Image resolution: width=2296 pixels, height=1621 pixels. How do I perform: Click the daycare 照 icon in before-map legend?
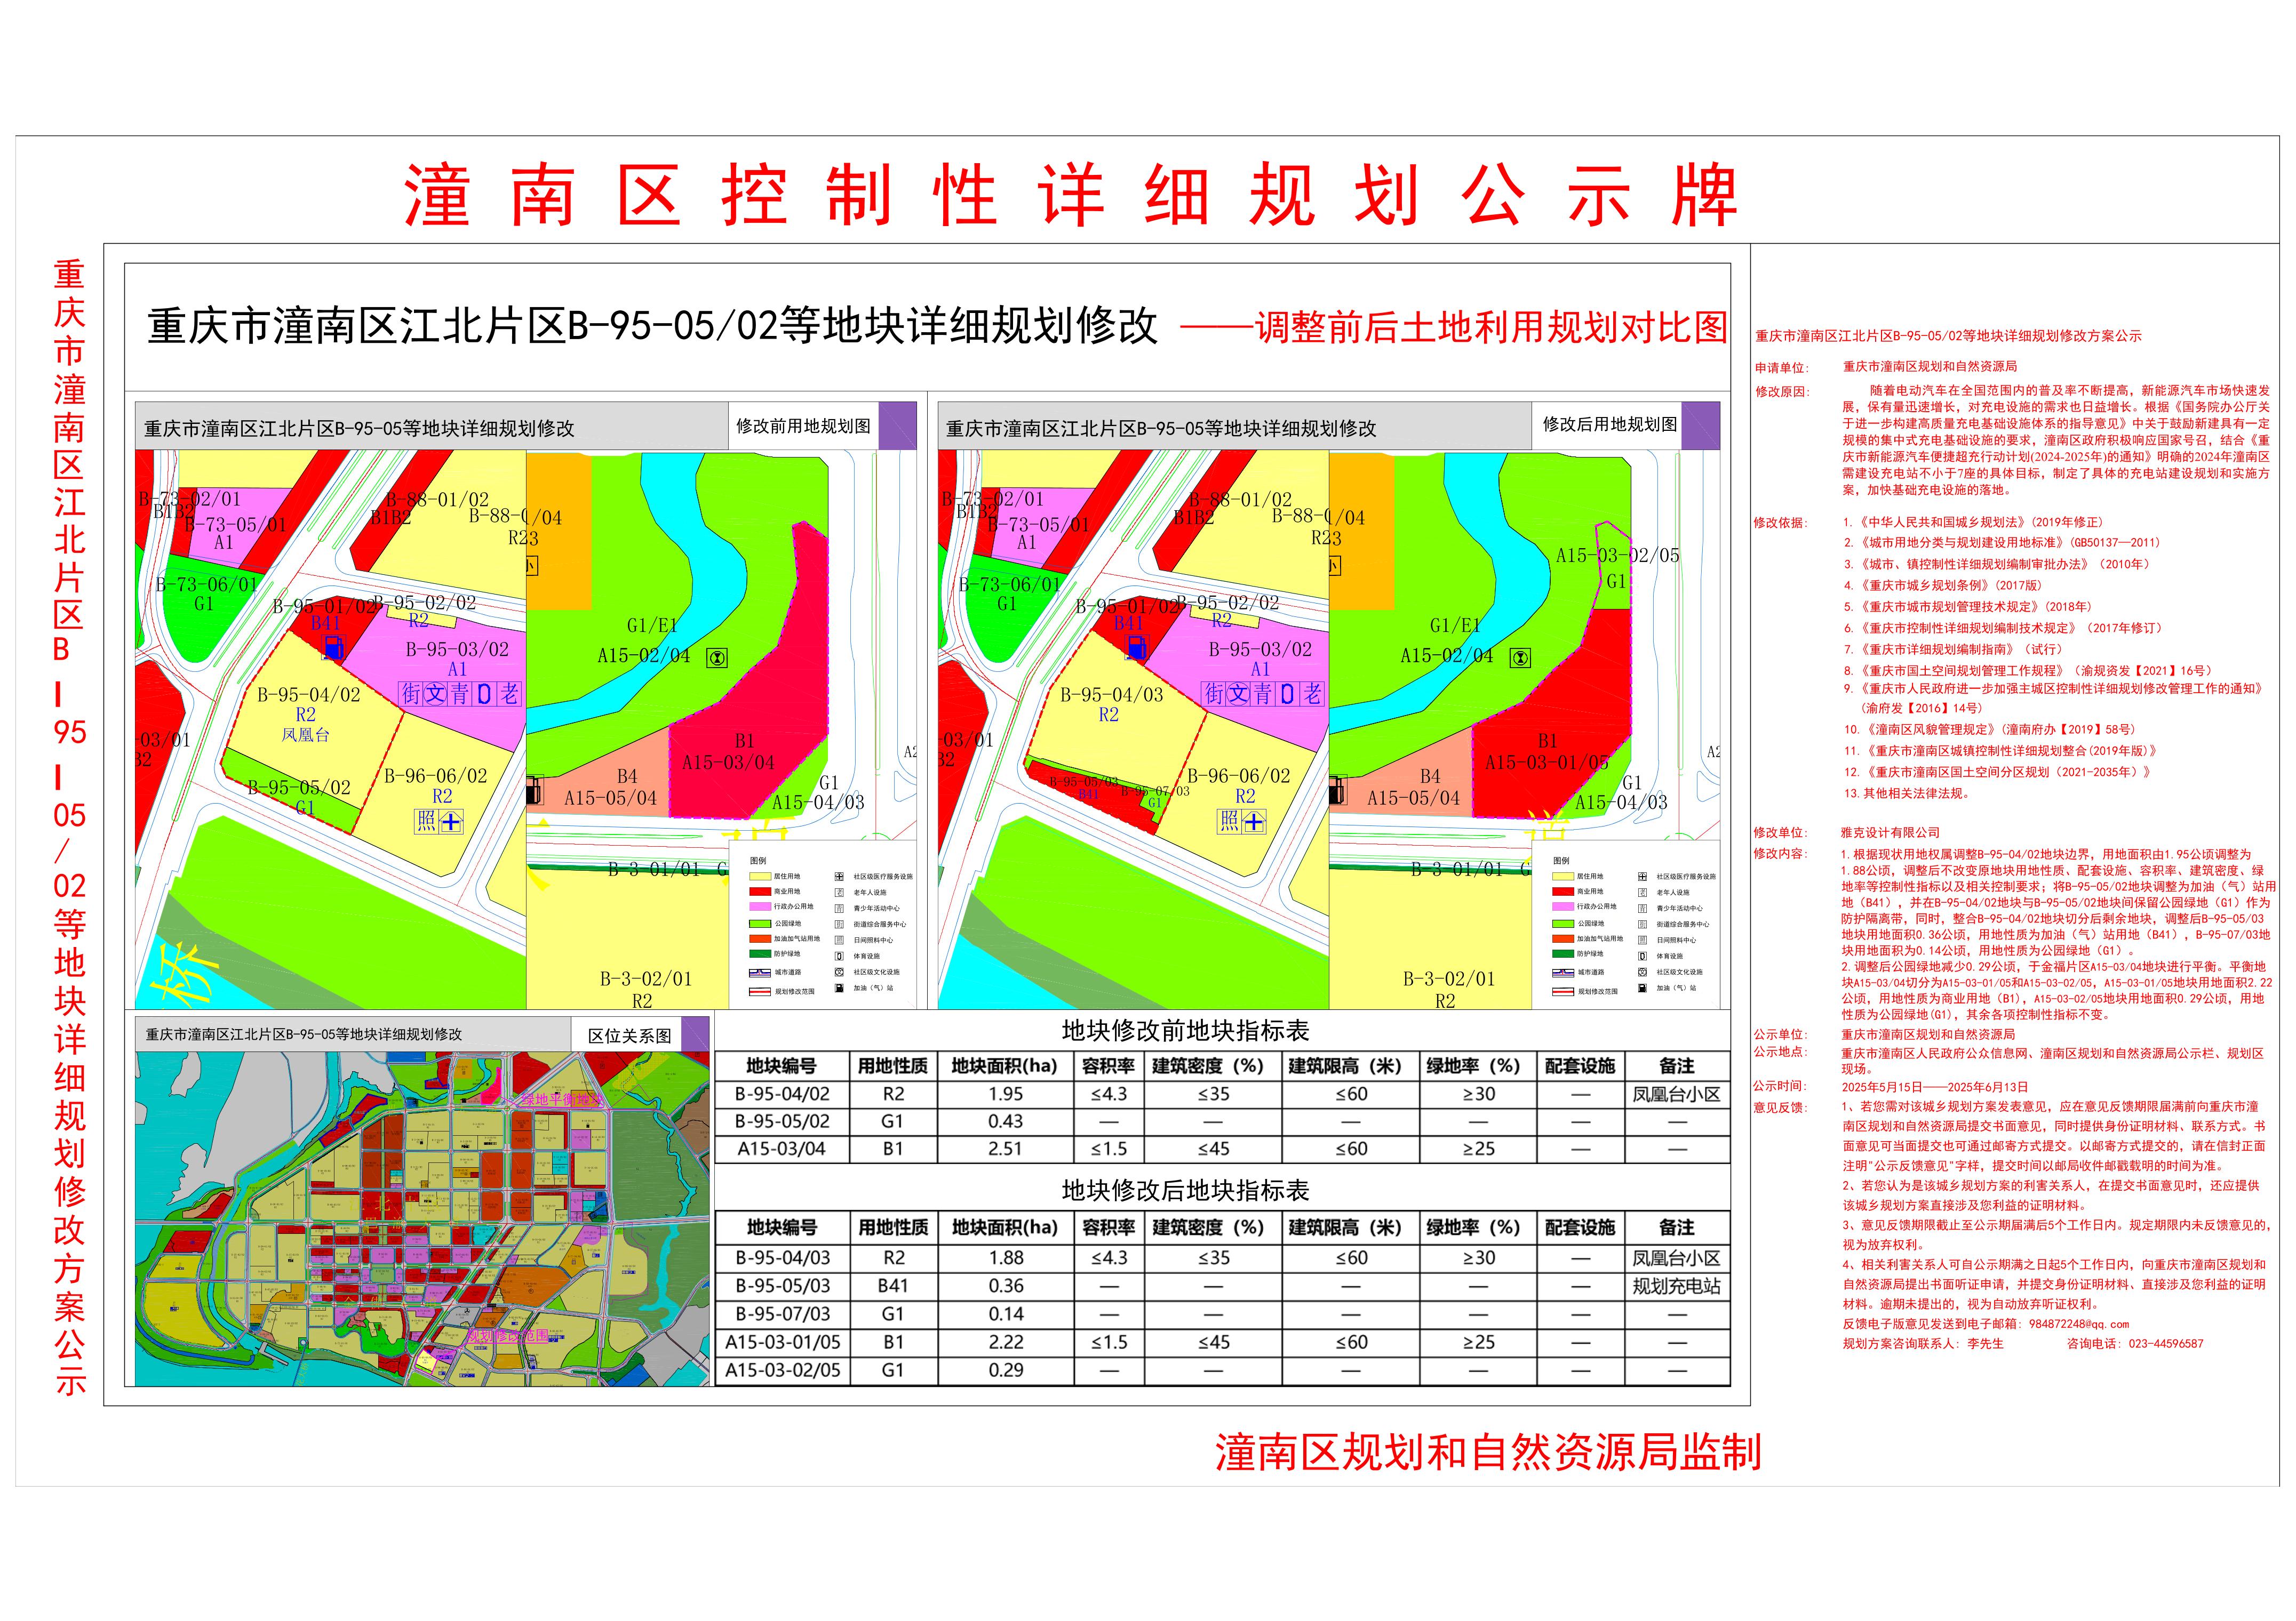click(839, 941)
